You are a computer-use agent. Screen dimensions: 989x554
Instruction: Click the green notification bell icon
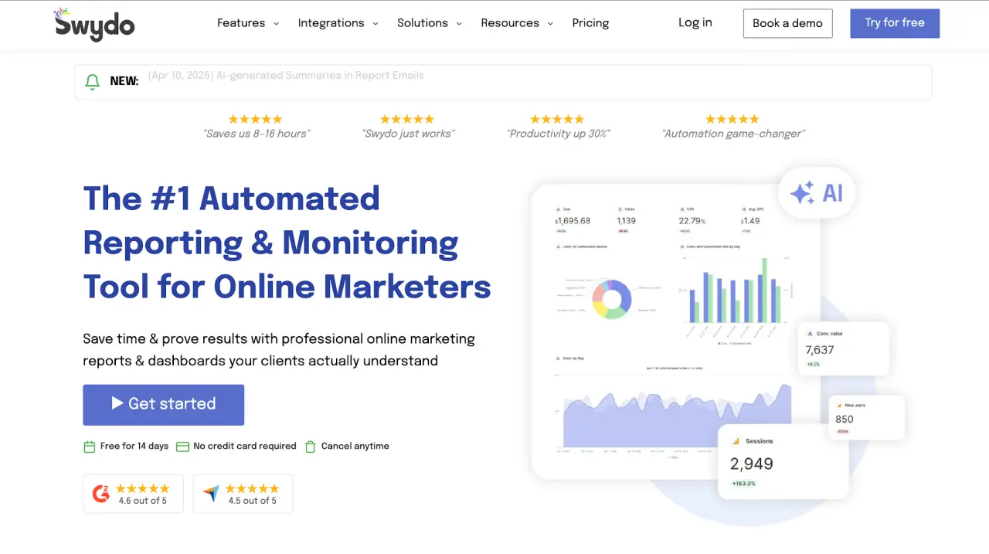[93, 81]
